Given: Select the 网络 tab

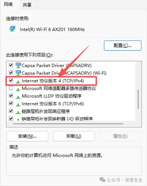Looking at the screenshot, I should [8, 4].
